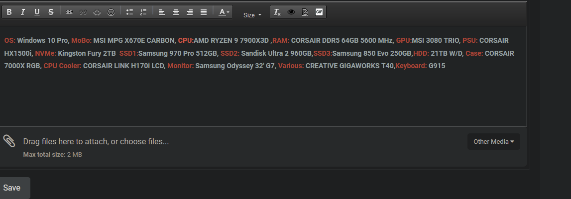571x199 pixels.
Task: Click the 'CPU Cooler:' label text
Action: click(x=63, y=66)
